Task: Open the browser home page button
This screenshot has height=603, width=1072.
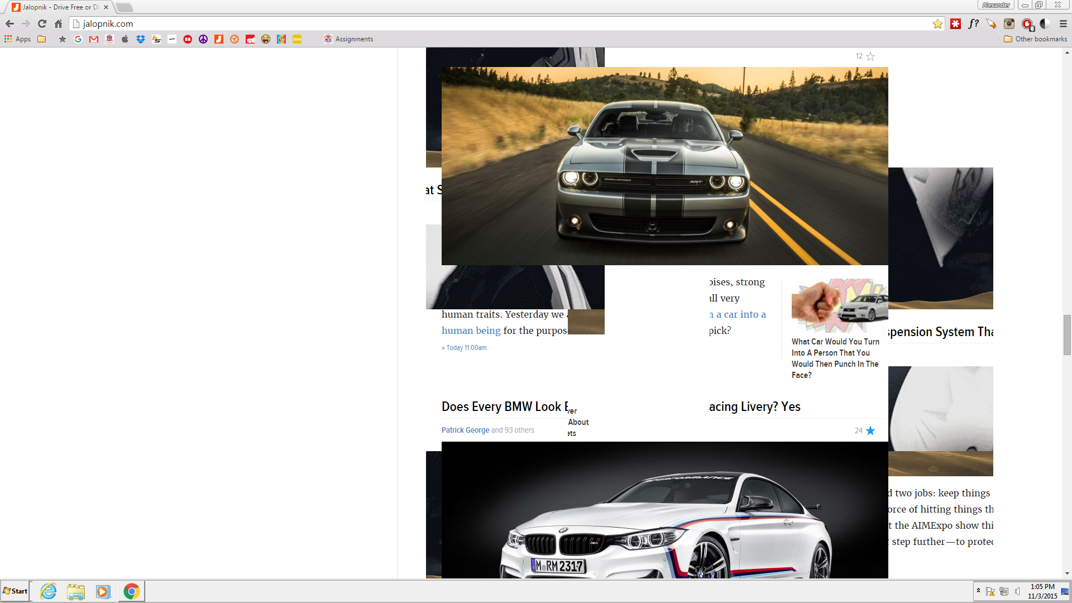Action: pyautogui.click(x=58, y=23)
